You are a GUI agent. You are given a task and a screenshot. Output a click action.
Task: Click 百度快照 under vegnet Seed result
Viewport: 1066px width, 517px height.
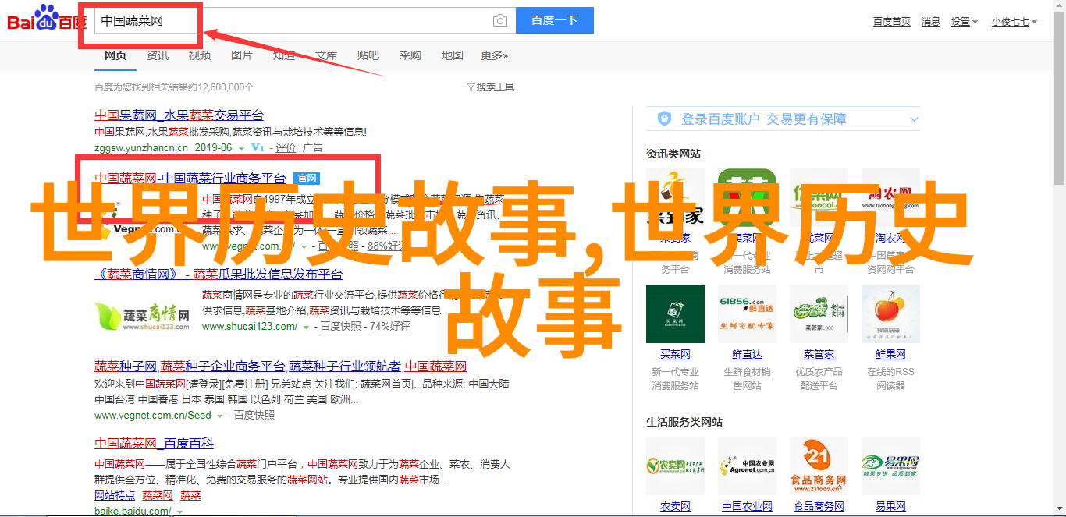[x=254, y=416]
